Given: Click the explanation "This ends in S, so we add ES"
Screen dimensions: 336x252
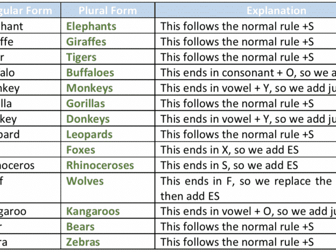Looking at the screenshot, I should [229, 165].
